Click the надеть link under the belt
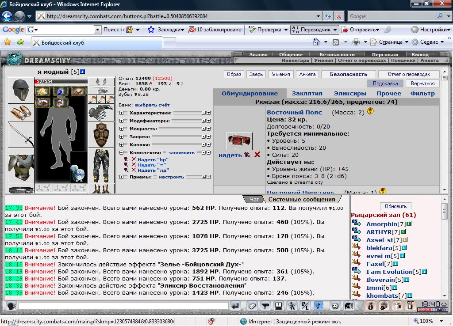Viewport: 453px width, 326px height. click(x=230, y=155)
